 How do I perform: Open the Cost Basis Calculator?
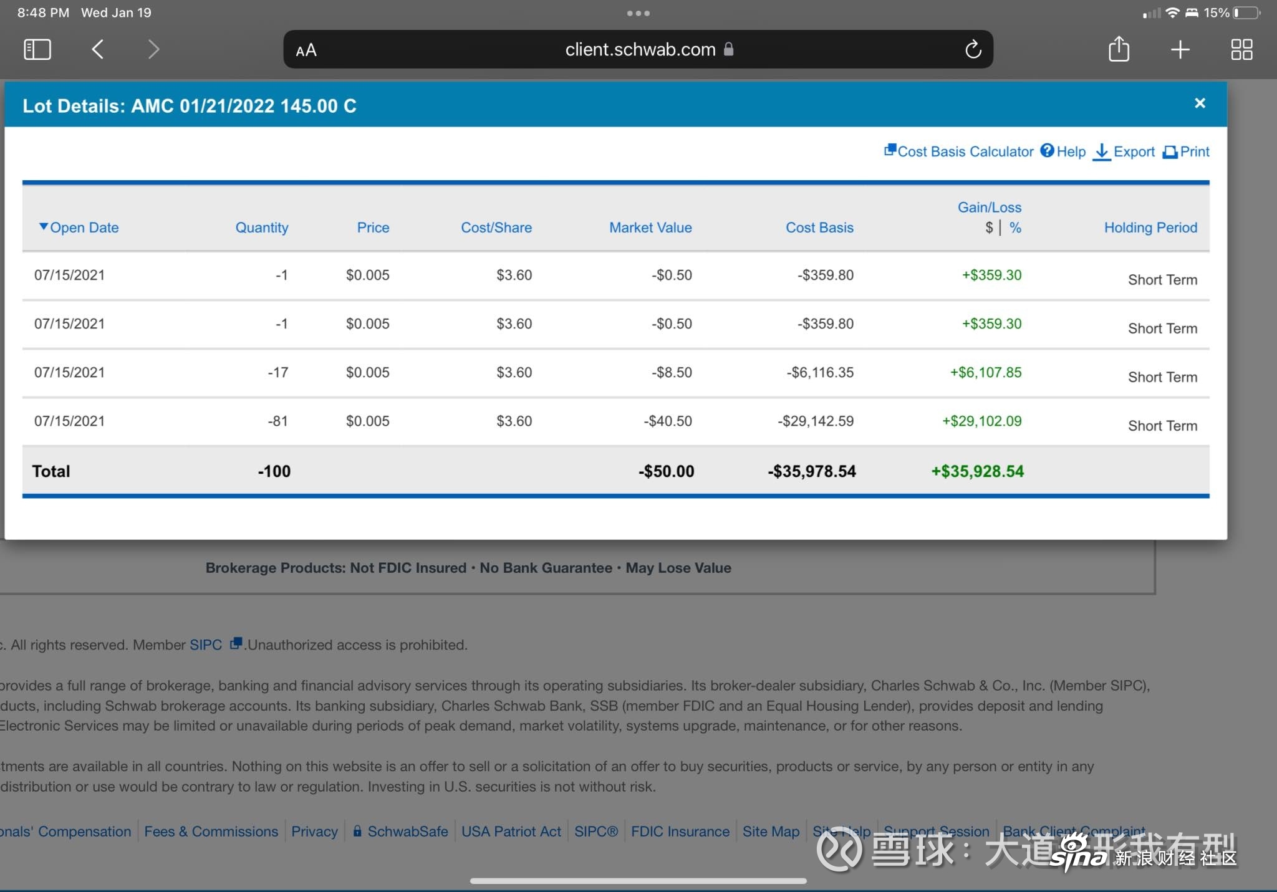959,151
